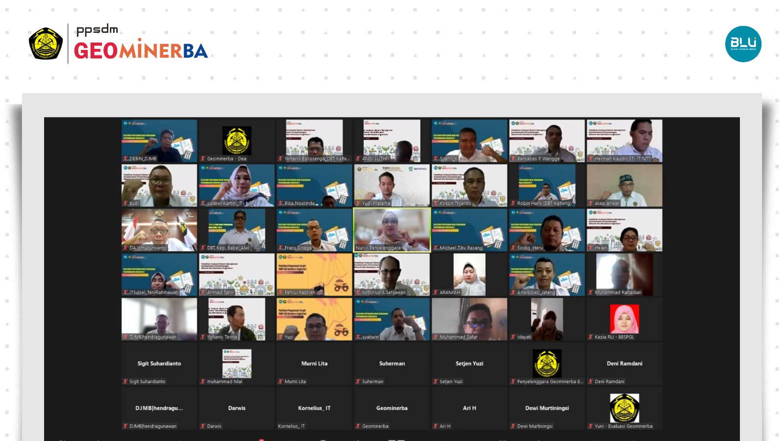
Task: Click the muted mic icon beside Setjen Yuzi label
Action: coord(436,381)
